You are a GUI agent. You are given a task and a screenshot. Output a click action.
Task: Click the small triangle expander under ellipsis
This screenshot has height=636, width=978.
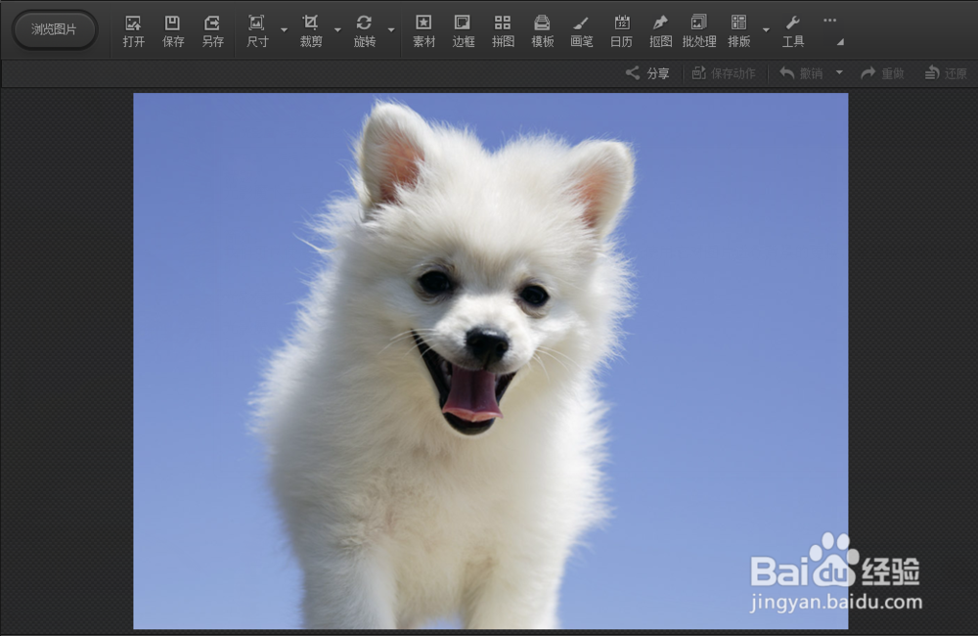[x=841, y=42]
